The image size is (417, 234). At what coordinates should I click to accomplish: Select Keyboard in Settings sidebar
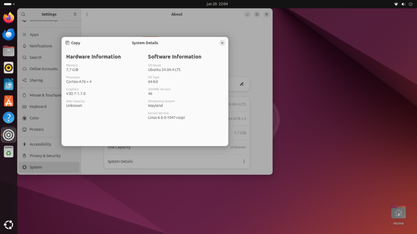[40, 106]
